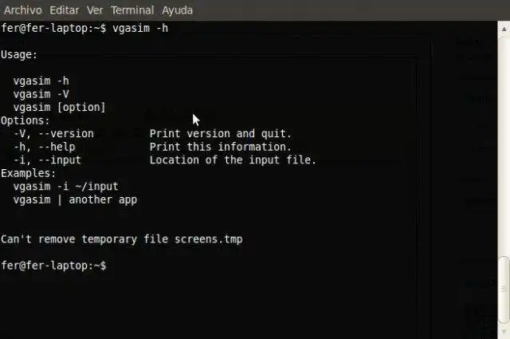Click the 'Usage:' heading text
510x339 pixels.
click(19, 54)
